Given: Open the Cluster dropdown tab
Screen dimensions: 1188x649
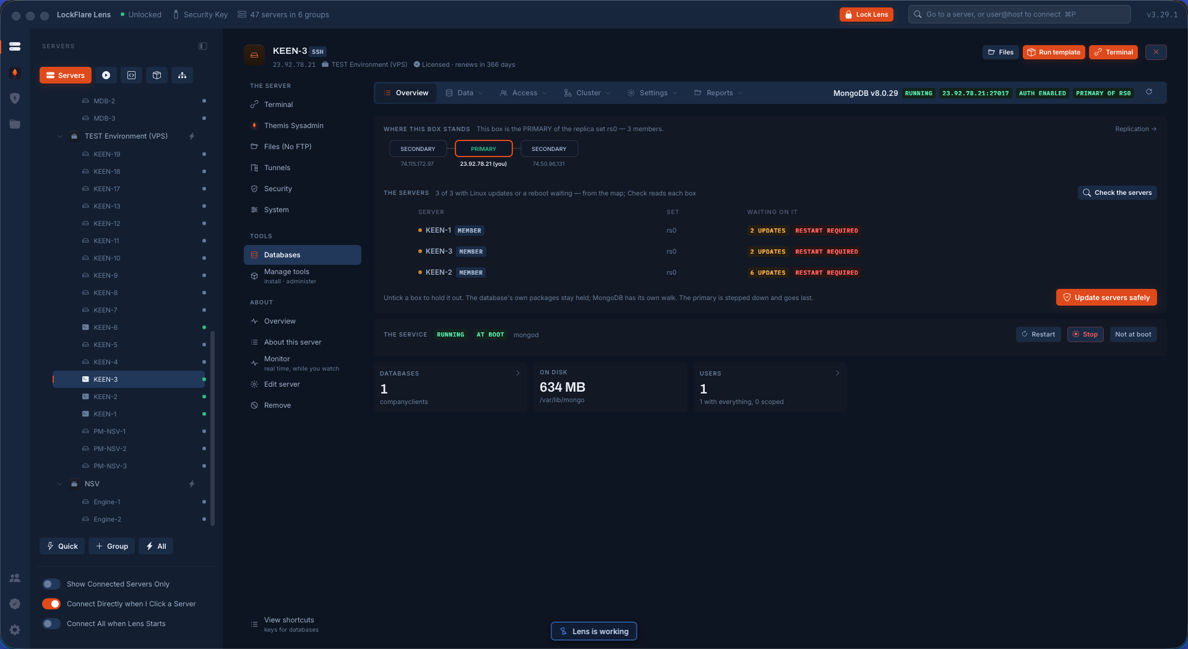Looking at the screenshot, I should tap(588, 93).
